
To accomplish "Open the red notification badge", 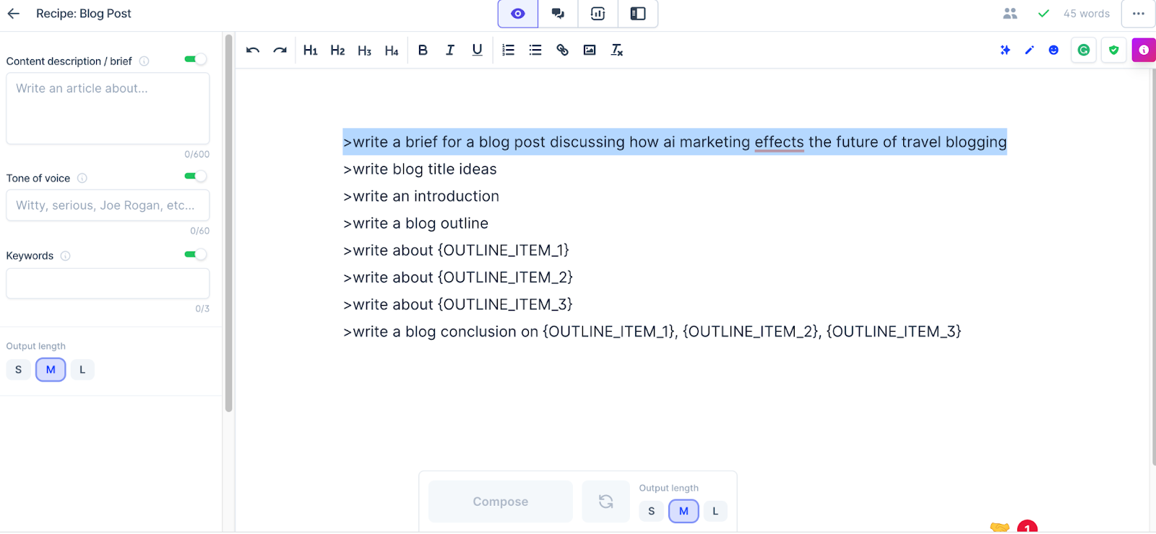I will point(1027,527).
